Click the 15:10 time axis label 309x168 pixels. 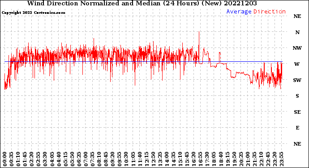180,159
